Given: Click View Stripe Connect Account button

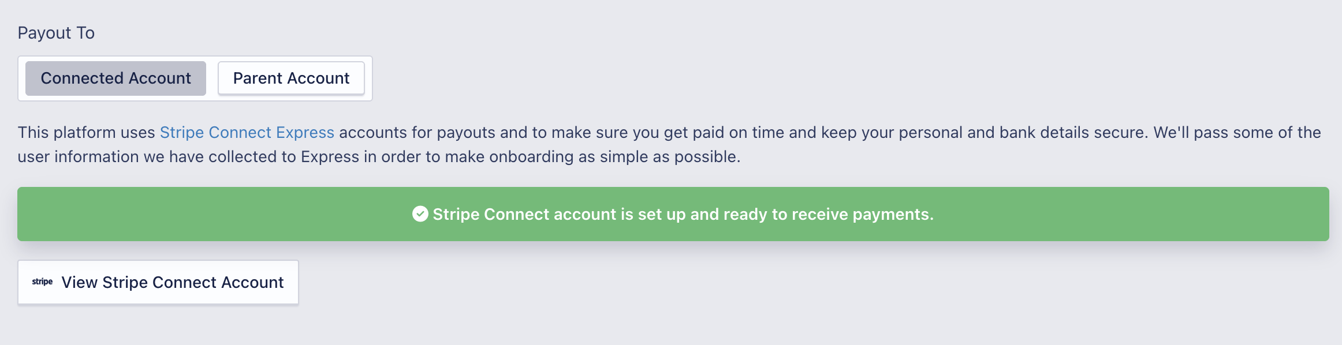Looking at the screenshot, I should pyautogui.click(x=158, y=282).
